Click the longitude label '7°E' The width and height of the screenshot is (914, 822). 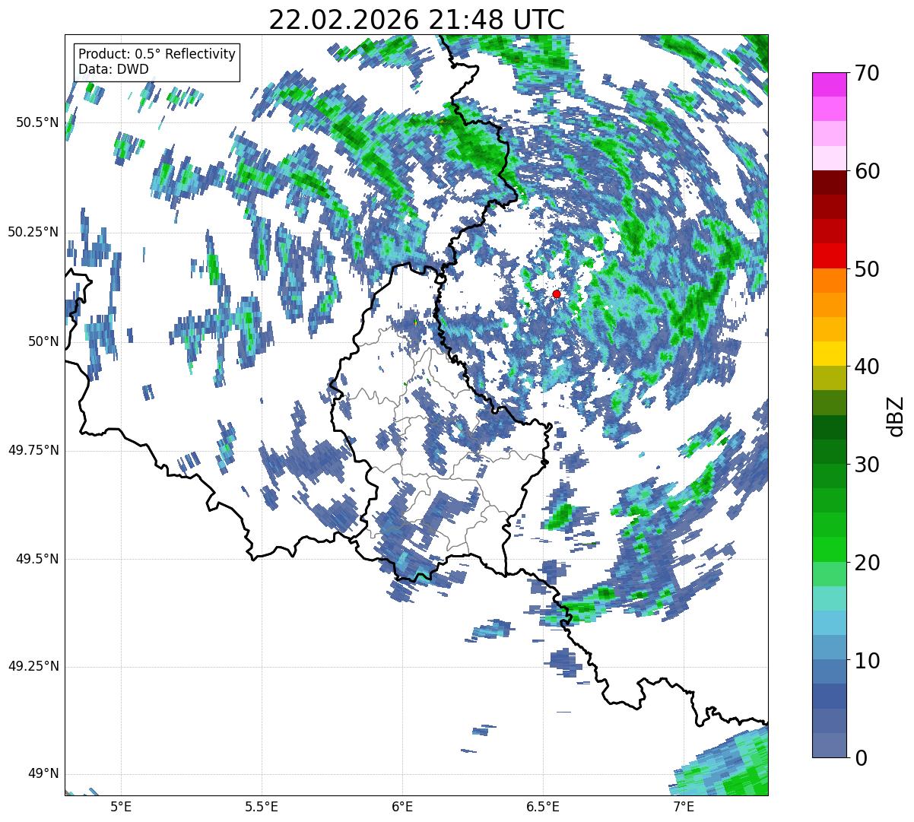tap(684, 807)
